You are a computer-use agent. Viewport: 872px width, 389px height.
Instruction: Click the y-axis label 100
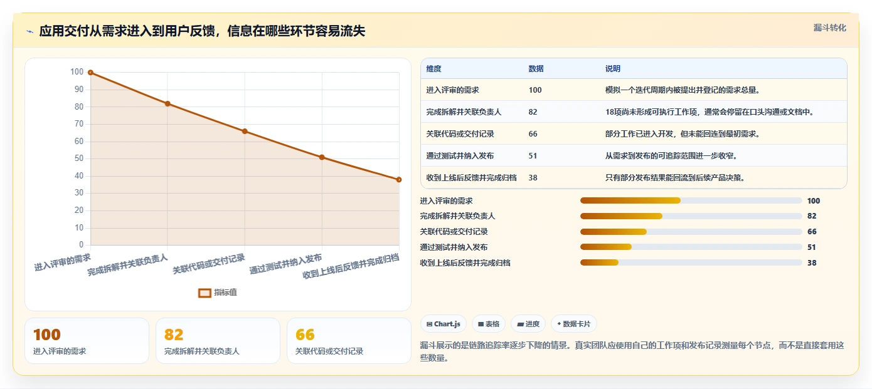tap(77, 72)
